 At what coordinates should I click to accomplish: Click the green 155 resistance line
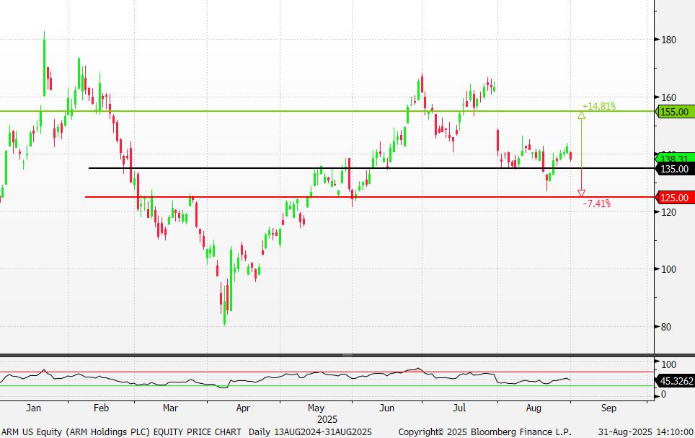coord(327,111)
